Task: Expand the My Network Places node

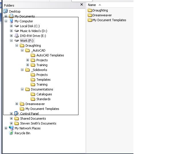Action: (x=6, y=128)
